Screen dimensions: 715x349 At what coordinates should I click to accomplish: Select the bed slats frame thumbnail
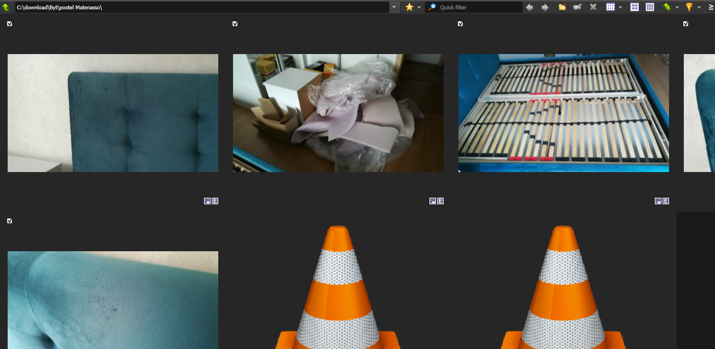[x=563, y=113]
